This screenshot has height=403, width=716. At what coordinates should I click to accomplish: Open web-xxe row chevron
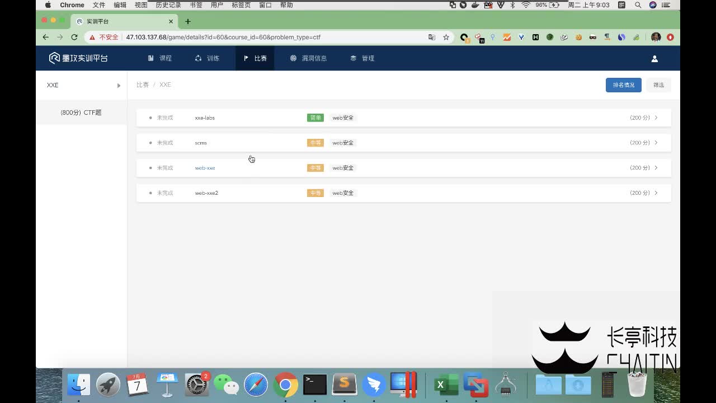656,168
